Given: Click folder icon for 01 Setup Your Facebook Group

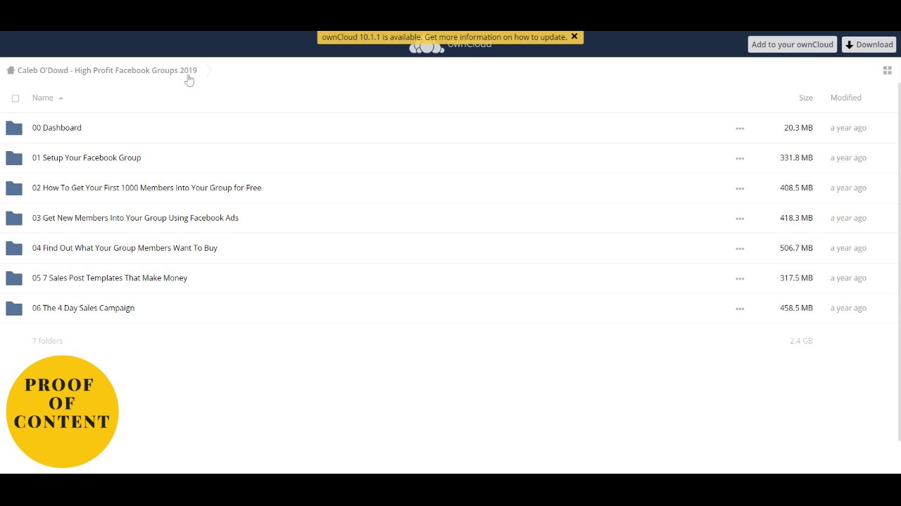Looking at the screenshot, I should pyautogui.click(x=14, y=158).
